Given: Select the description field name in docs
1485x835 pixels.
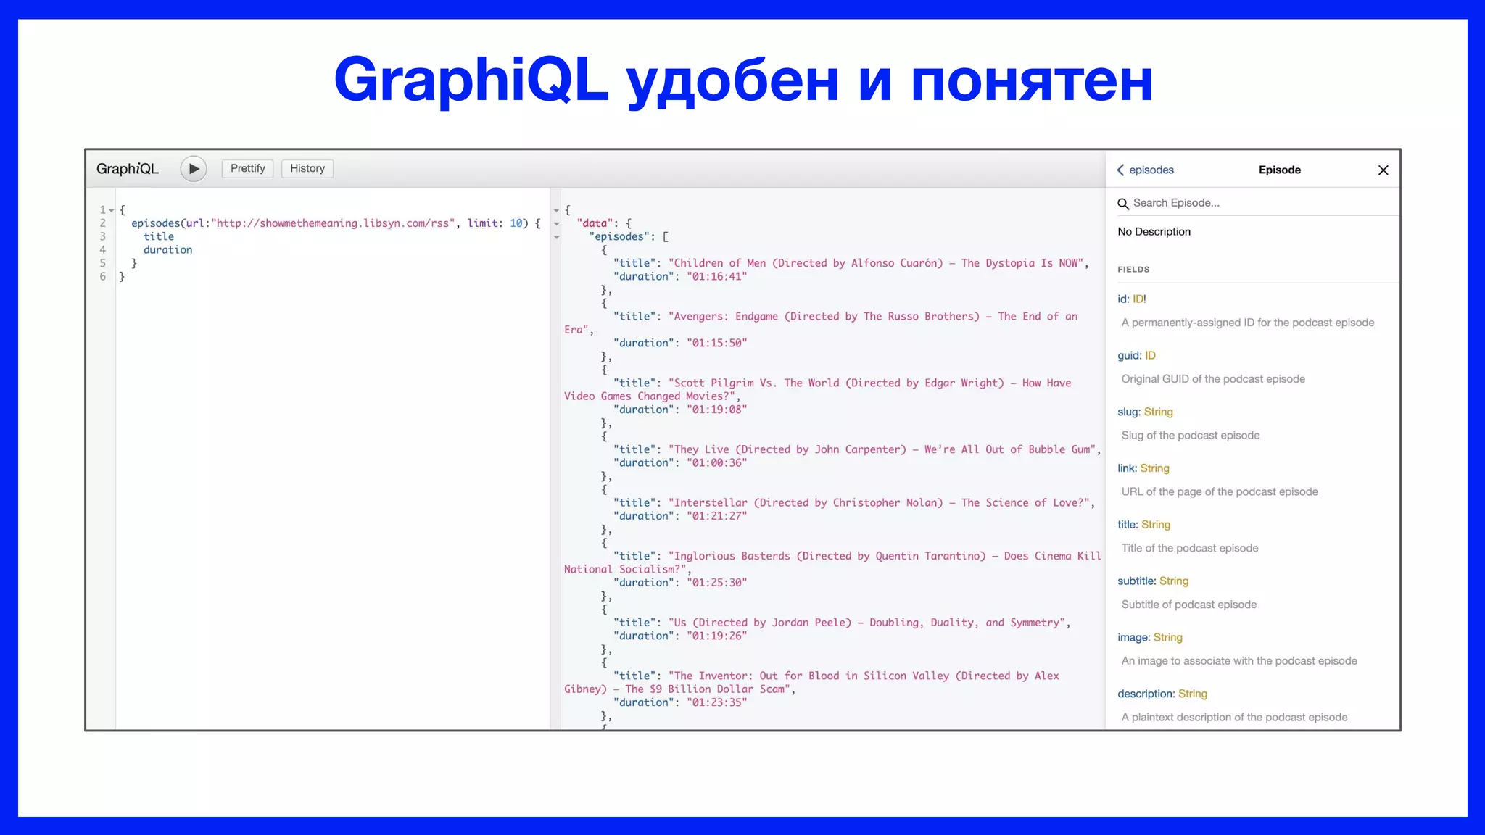Looking at the screenshot, I should 1145,694.
